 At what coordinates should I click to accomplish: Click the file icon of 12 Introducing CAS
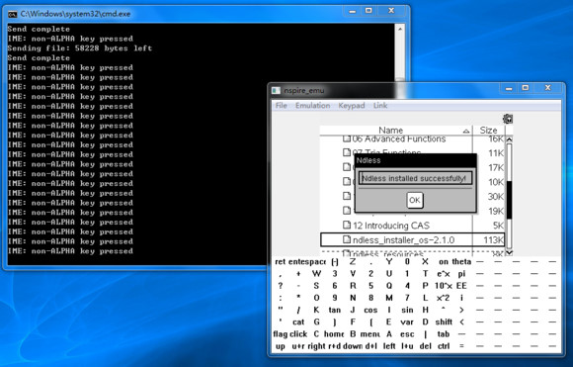(x=347, y=225)
